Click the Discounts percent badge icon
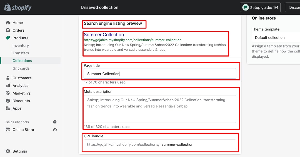The height and width of the screenshot is (157, 300). point(8,101)
